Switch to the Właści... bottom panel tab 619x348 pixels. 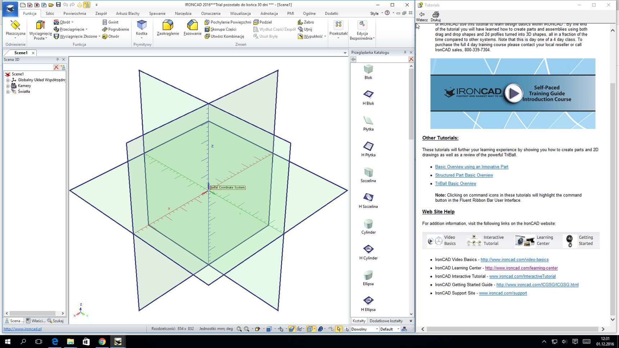(x=36, y=321)
